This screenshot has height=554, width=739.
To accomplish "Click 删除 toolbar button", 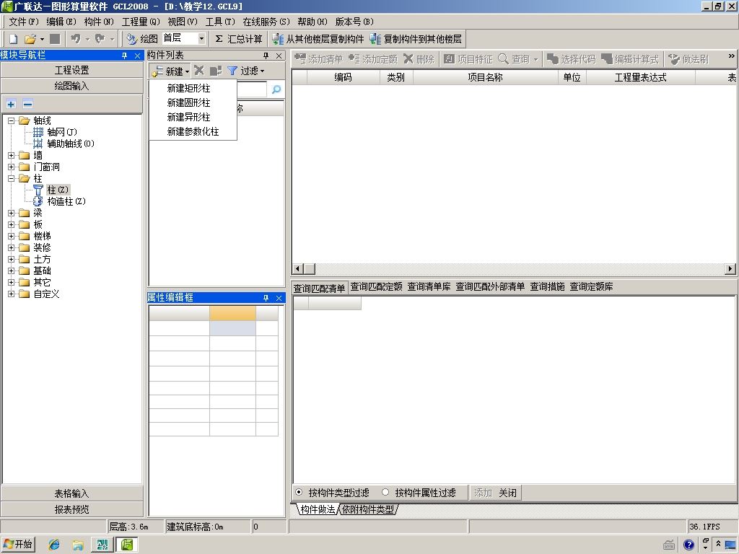I will [419, 59].
